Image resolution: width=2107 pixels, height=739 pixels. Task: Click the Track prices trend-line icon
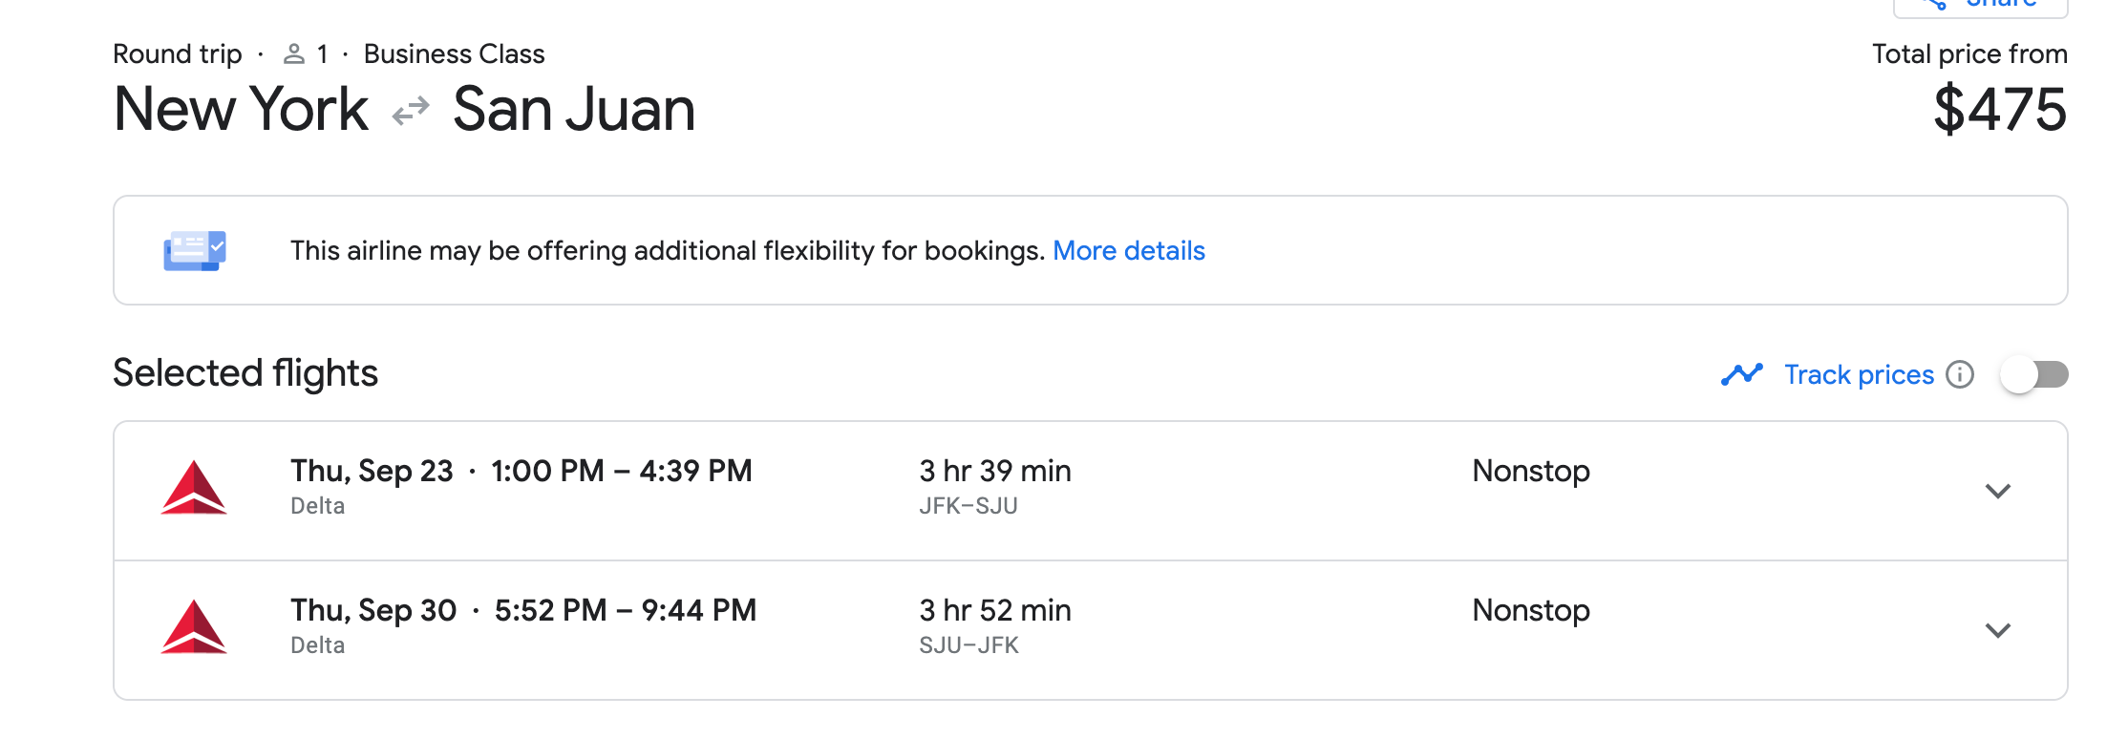pyautogui.click(x=1742, y=374)
